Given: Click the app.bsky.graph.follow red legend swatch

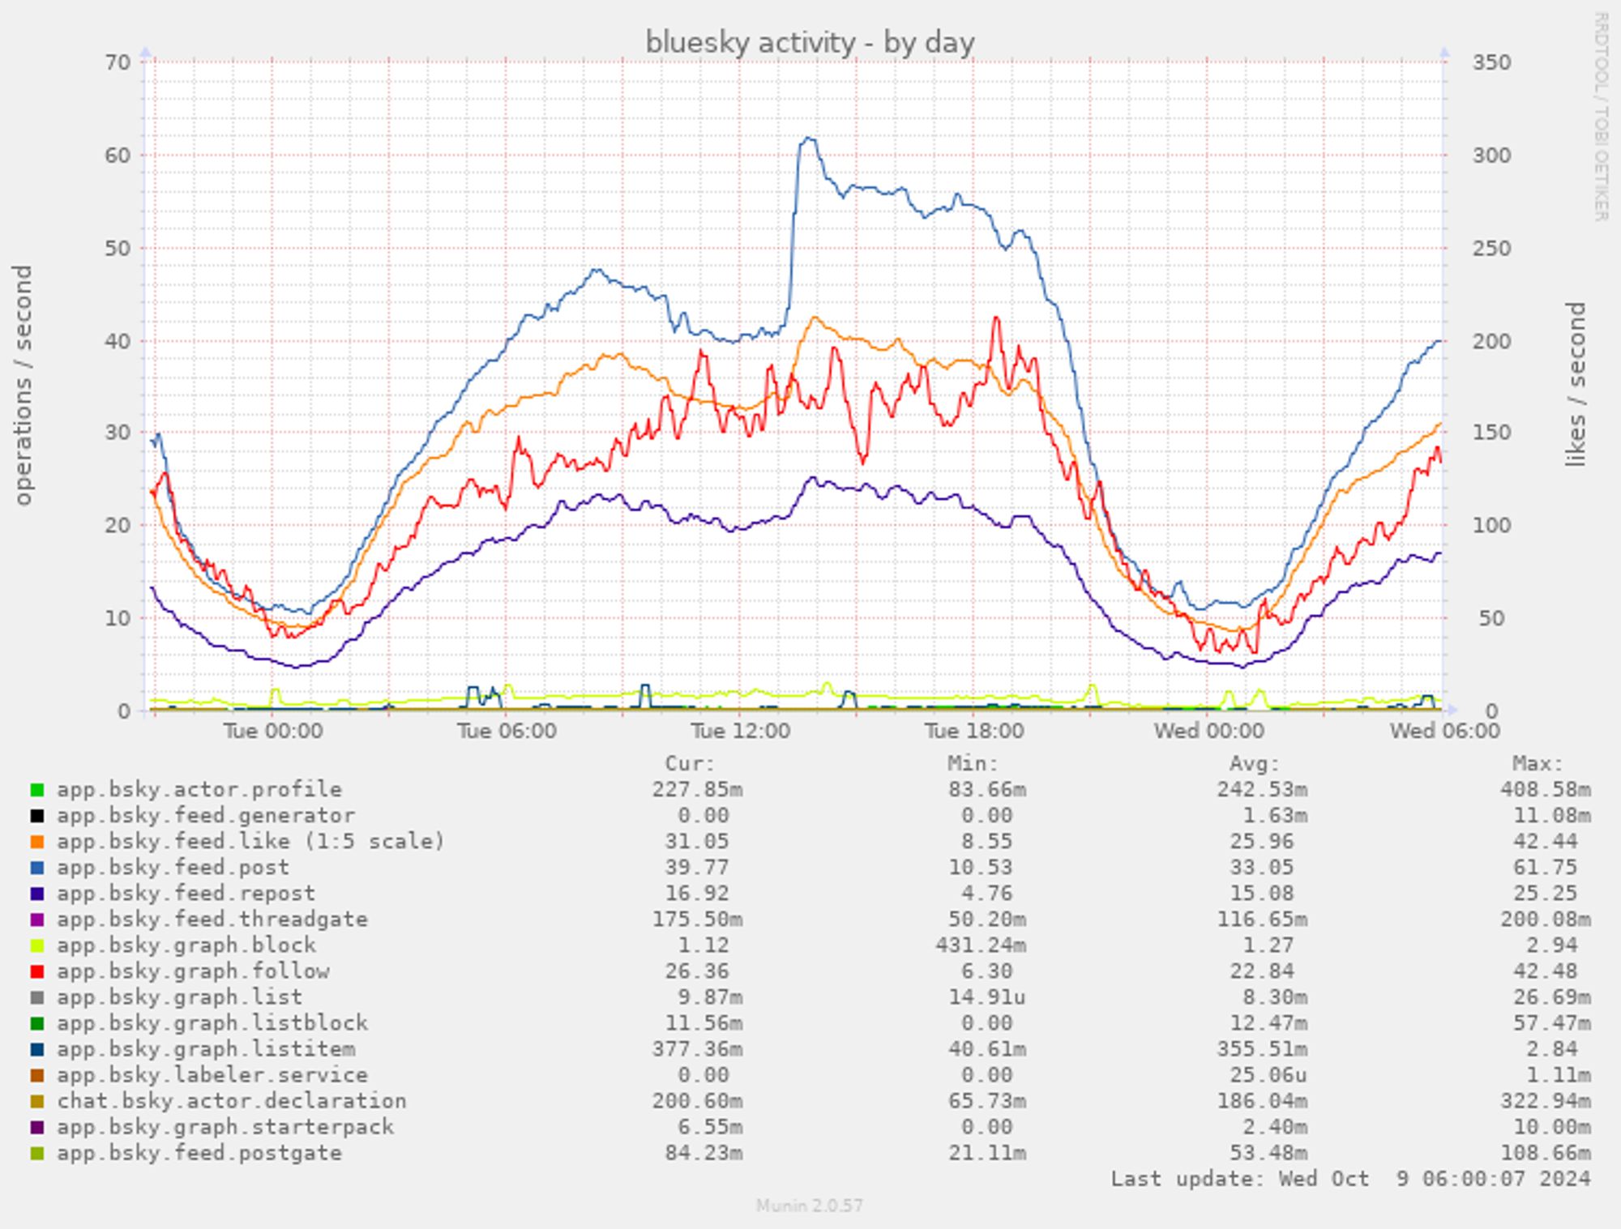Looking at the screenshot, I should click(37, 971).
